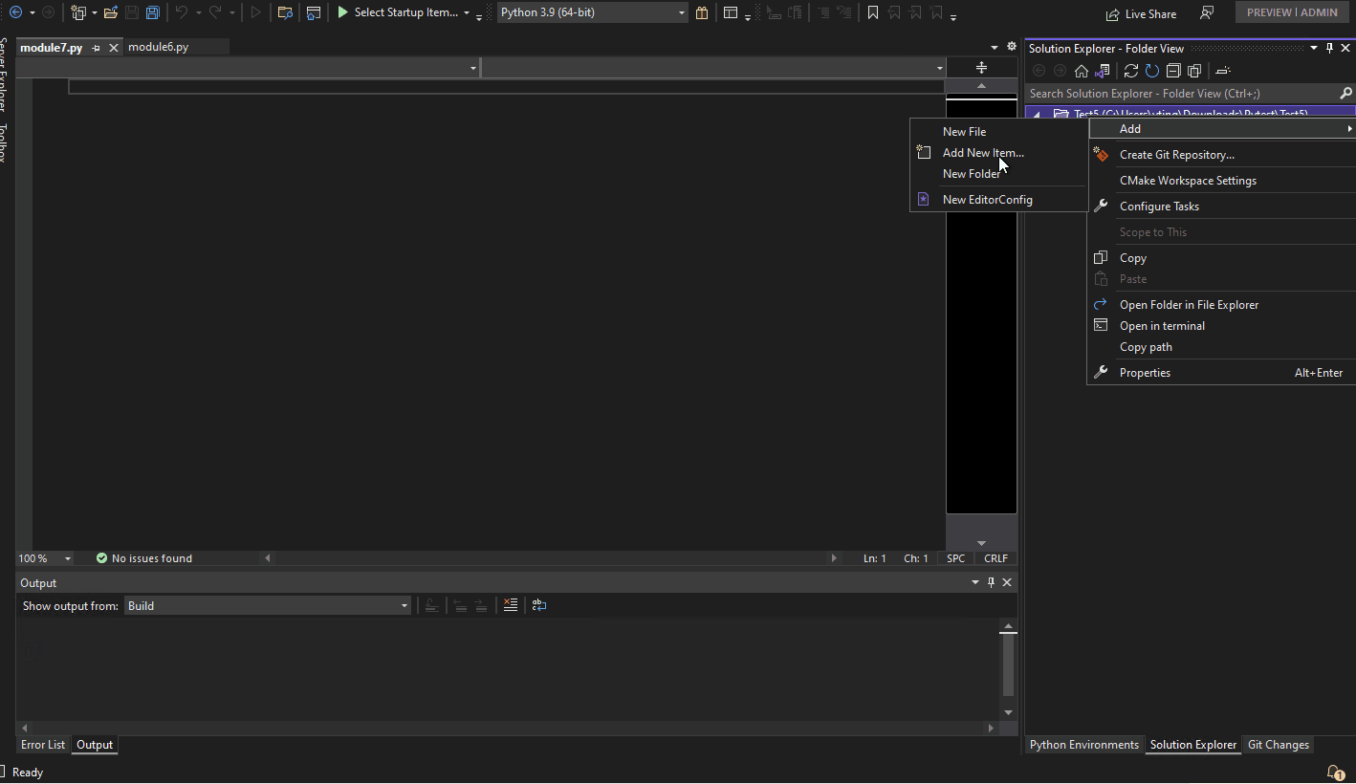
Task: Collapse all items in Solution Explorer
Action: [1173, 70]
